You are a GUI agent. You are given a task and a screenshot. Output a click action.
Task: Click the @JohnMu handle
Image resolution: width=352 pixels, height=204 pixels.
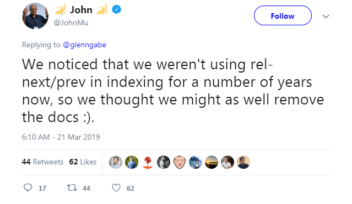tap(71, 23)
